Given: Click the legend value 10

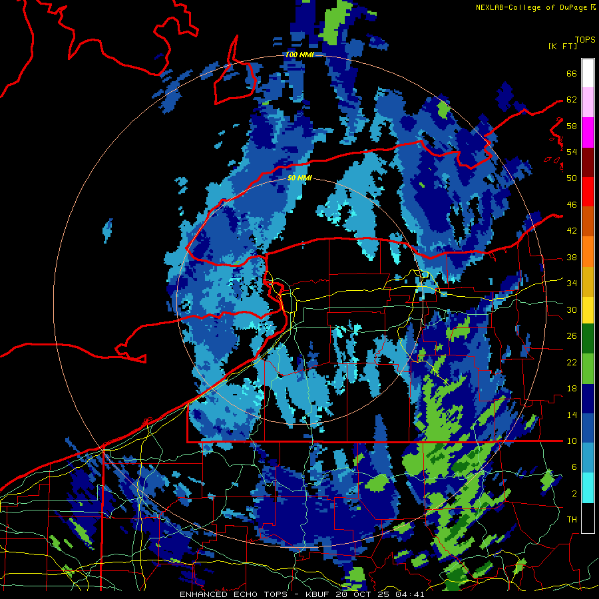Looking at the screenshot, I should coord(572,441).
